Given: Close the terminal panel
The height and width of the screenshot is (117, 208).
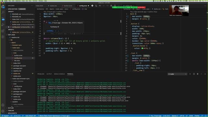Looking at the screenshot, I should click(205, 74).
